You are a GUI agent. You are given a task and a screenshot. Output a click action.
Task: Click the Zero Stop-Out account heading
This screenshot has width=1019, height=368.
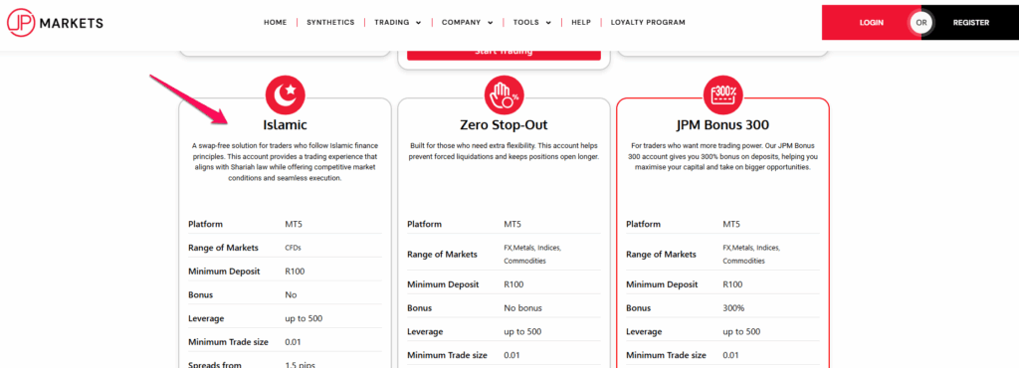(x=504, y=125)
